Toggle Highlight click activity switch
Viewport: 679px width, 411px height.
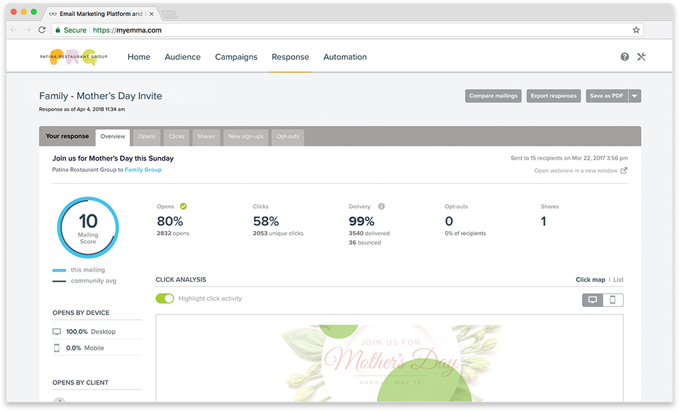[x=165, y=298]
